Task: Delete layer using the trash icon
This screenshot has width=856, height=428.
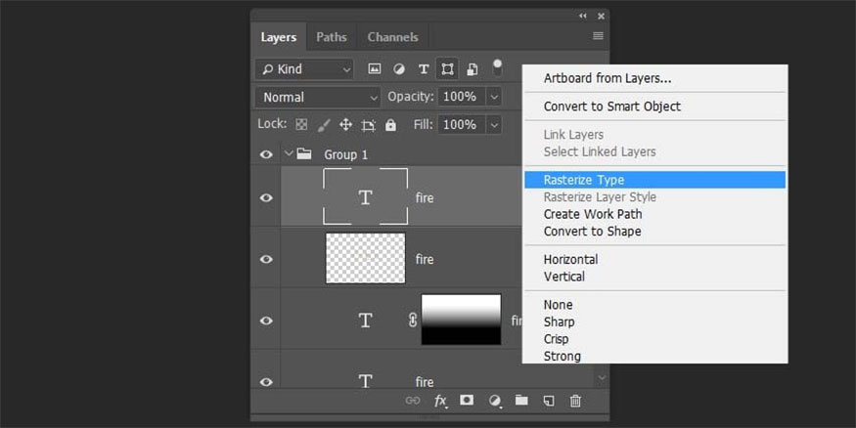Action: pos(575,401)
